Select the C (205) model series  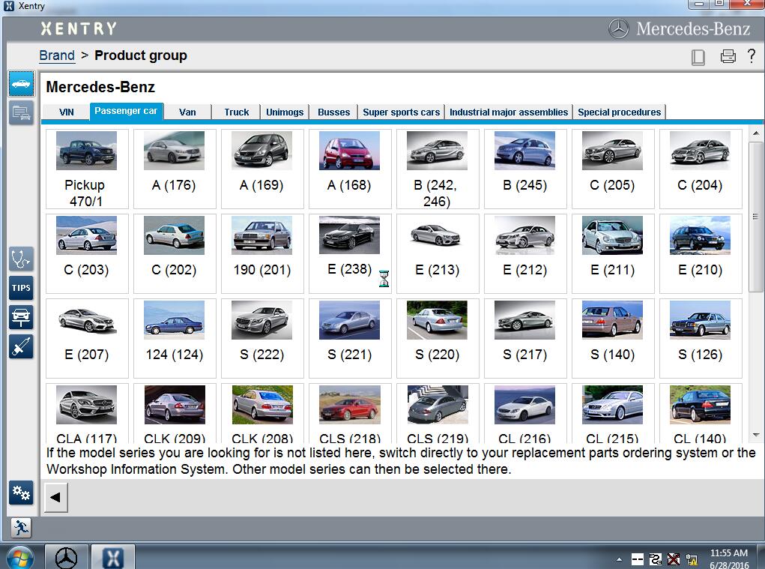(613, 169)
